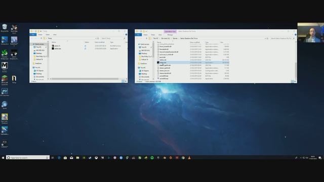The width and height of the screenshot is (324, 182).
Task: Open the address history dropdown in the Temp window
Action: pos(96,38)
